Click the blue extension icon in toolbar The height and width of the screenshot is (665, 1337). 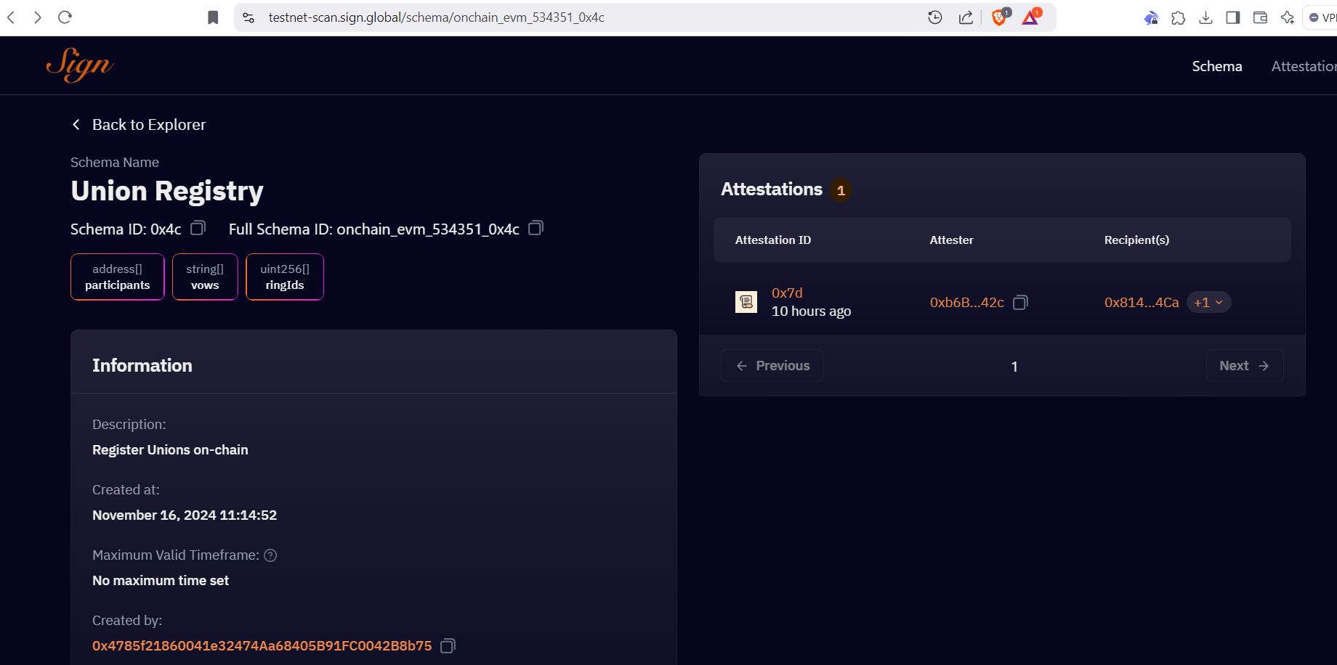coord(1151,17)
